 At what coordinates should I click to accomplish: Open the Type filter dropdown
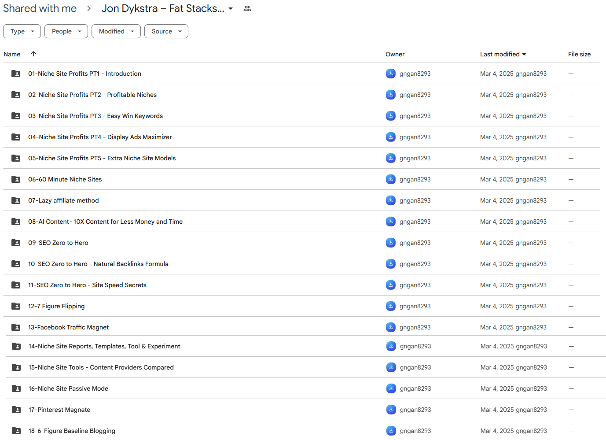point(22,31)
